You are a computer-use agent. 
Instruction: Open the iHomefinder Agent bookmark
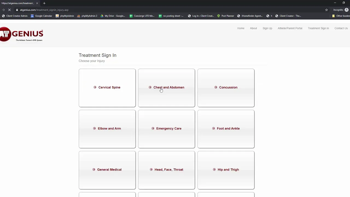tap(250, 16)
